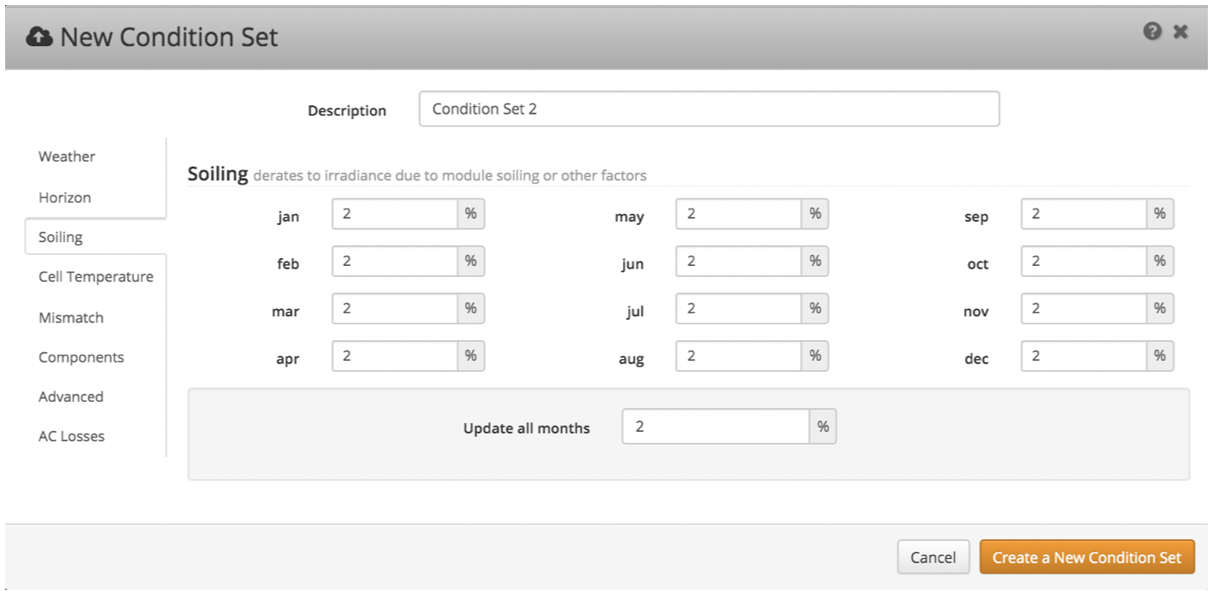Click the Description text field
The image size is (1213, 595).
(708, 109)
